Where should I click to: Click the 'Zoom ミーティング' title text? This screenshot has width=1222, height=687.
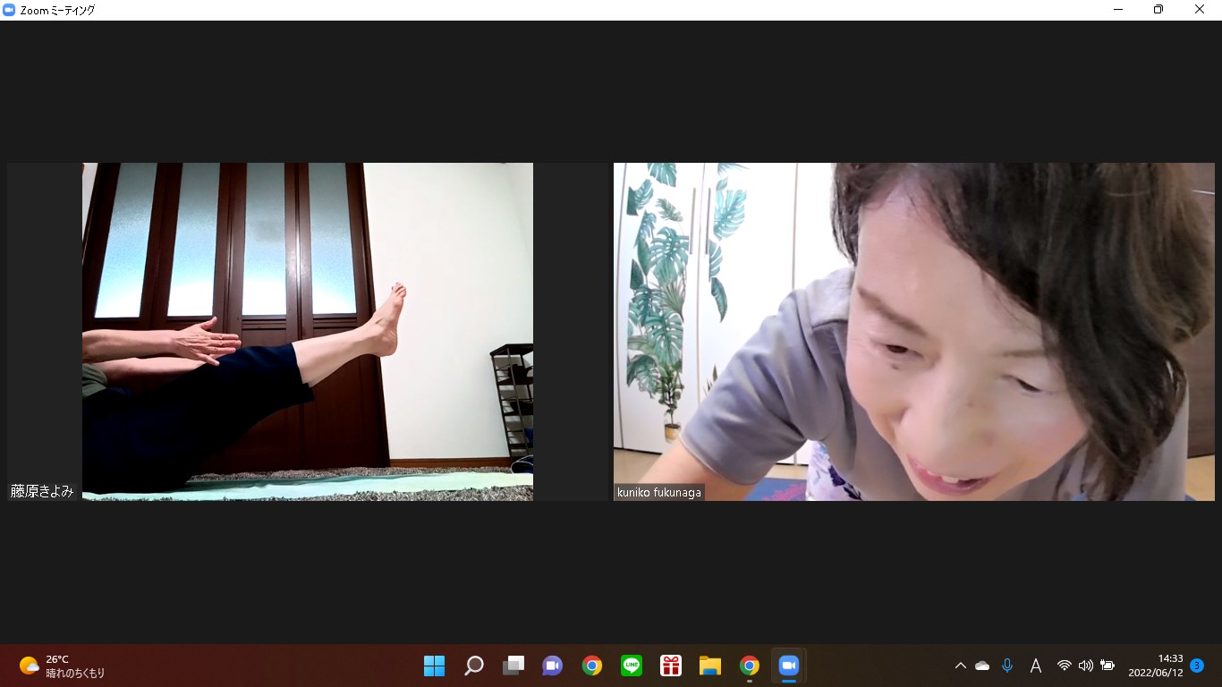click(x=57, y=10)
